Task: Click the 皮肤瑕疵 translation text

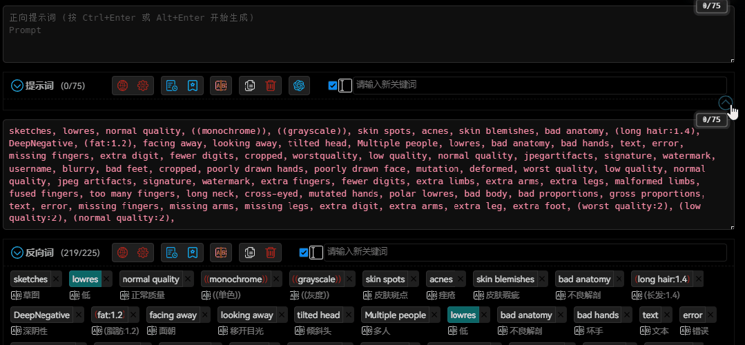Action: 502,295
